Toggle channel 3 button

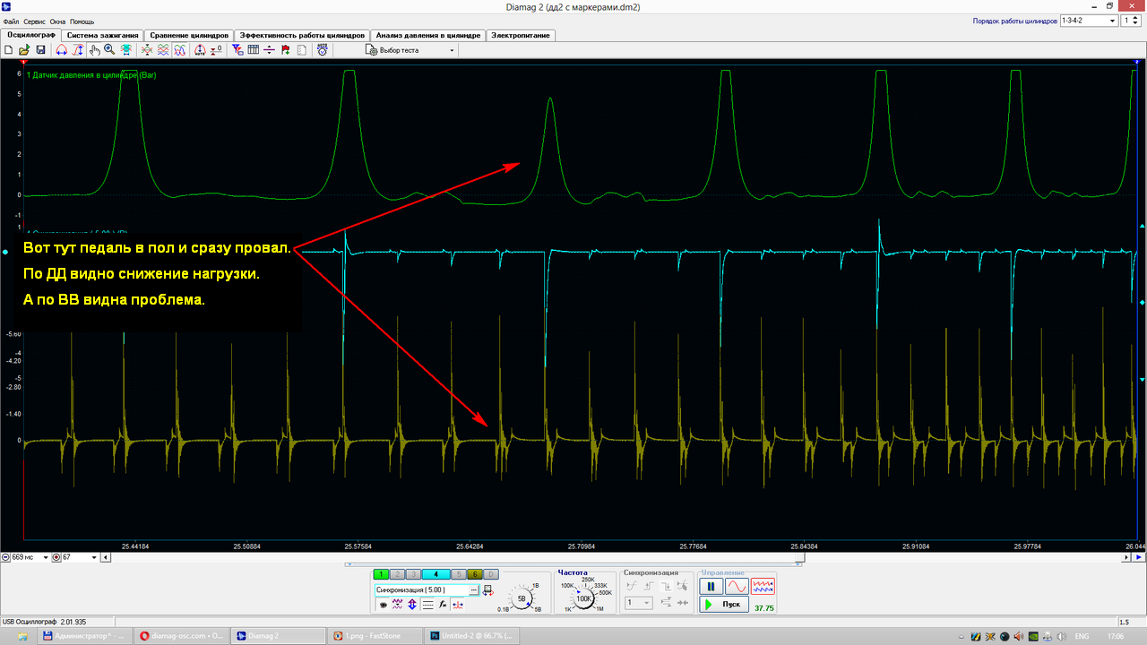click(x=413, y=574)
